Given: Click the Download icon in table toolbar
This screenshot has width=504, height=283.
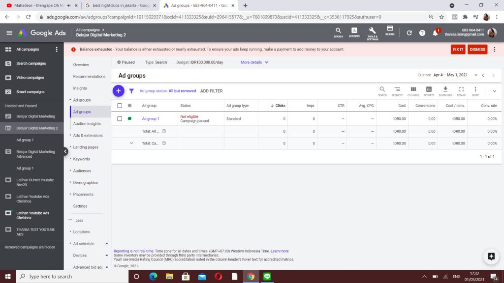Looking at the screenshot, I should [x=445, y=91].
